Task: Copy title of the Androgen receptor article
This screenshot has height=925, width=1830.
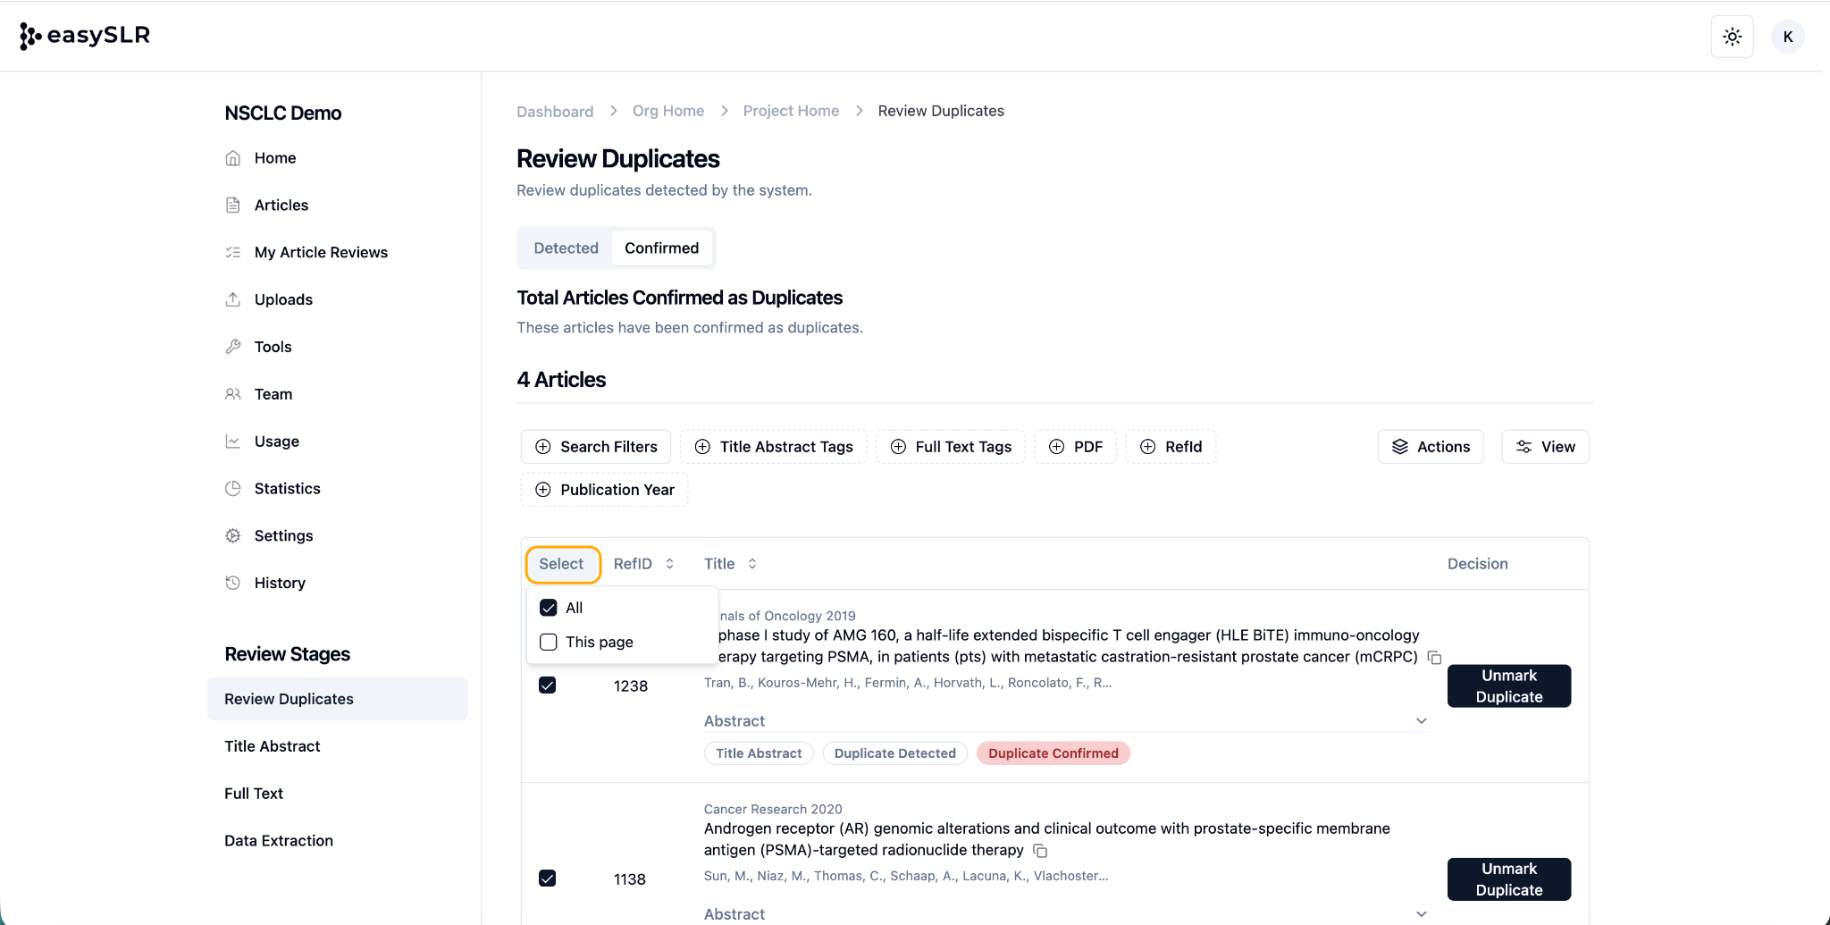Action: pyautogui.click(x=1040, y=851)
